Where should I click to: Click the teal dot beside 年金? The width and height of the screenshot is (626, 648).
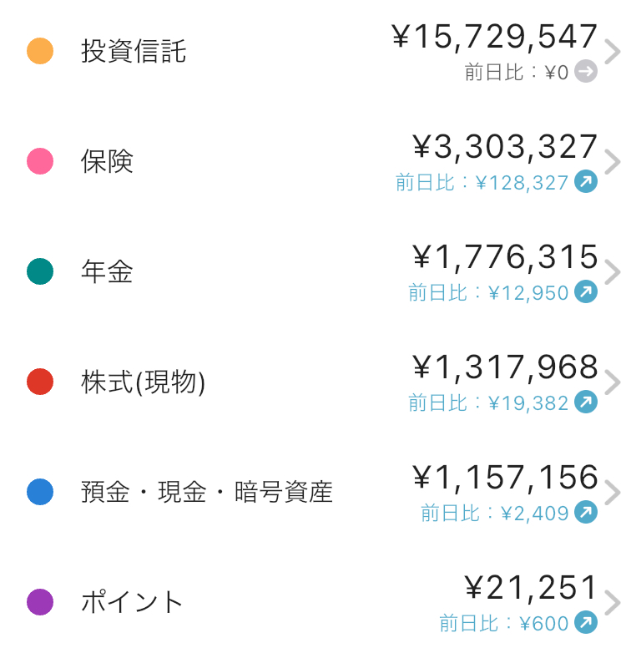[x=40, y=271]
